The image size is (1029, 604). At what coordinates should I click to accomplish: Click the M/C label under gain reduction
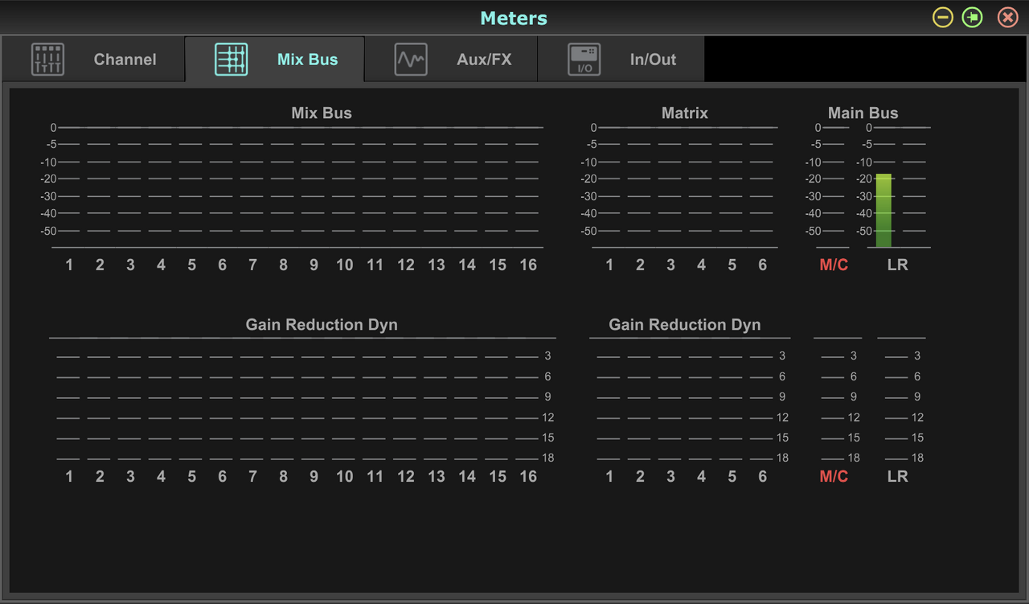pos(834,476)
